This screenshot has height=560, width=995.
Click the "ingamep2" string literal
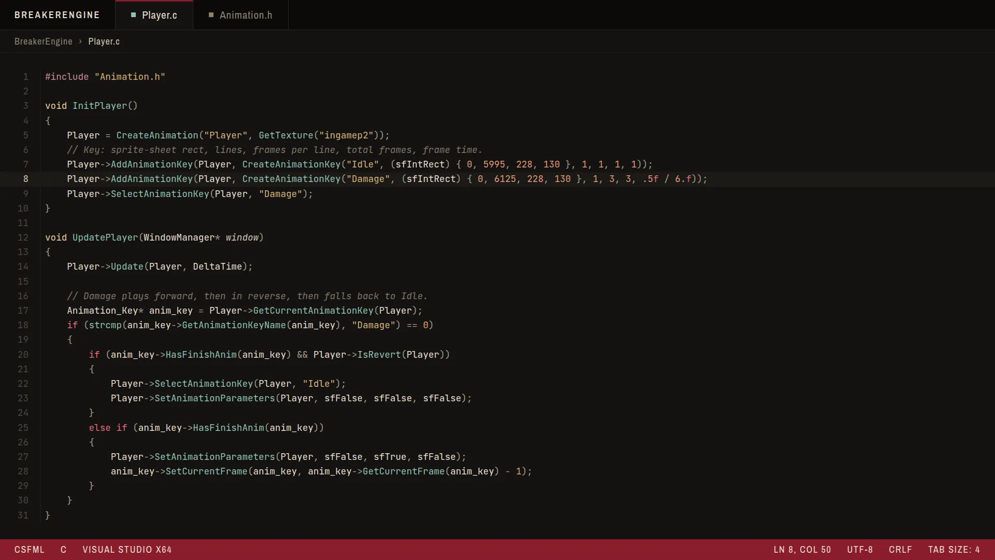(346, 135)
